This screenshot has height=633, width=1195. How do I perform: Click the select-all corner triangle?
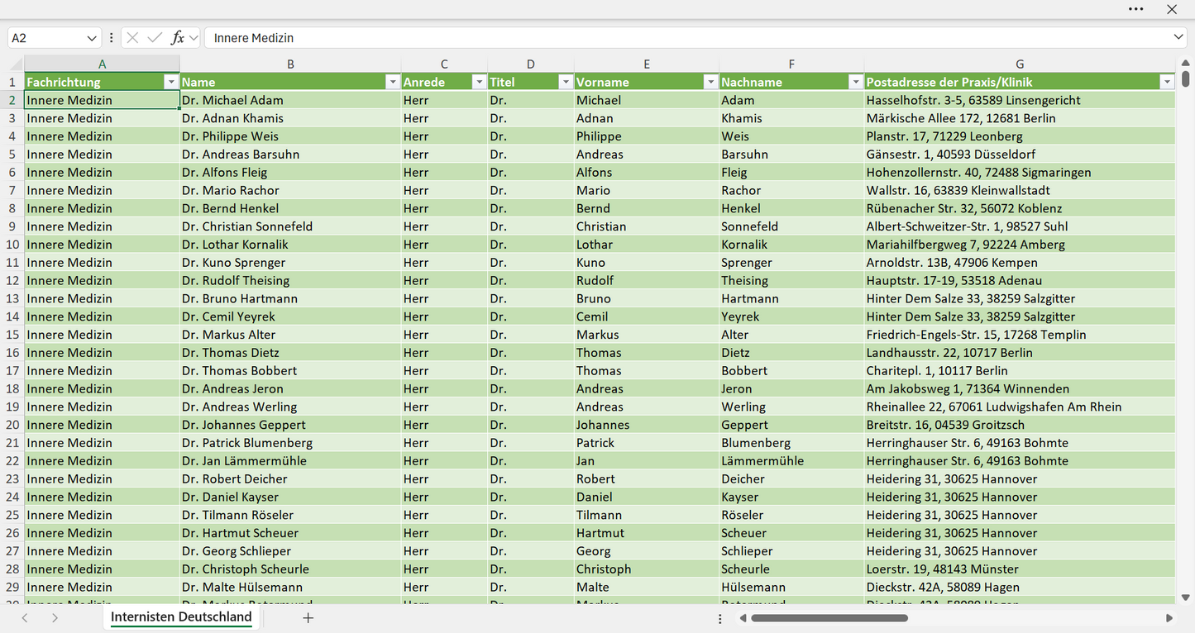point(16,64)
